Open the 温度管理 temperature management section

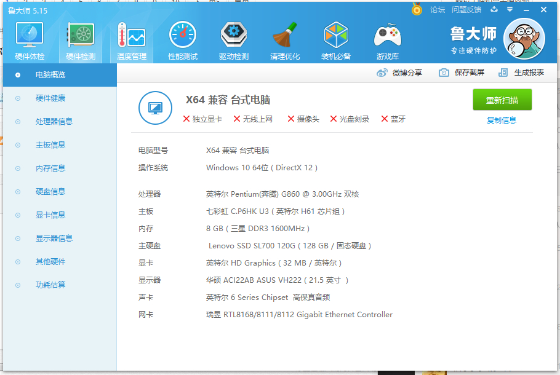[x=132, y=41]
